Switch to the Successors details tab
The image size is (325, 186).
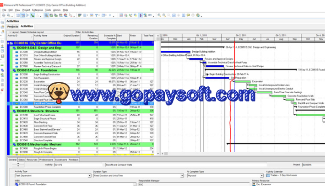pyautogui.click(x=61, y=160)
